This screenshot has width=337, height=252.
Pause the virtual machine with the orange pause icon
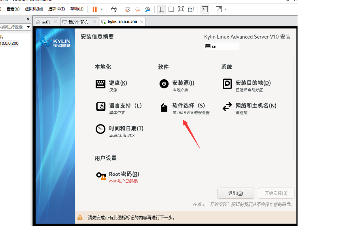pyautogui.click(x=94, y=9)
